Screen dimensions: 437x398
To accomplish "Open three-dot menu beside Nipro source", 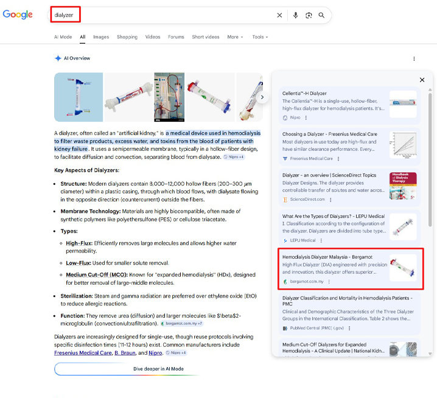I will click(x=306, y=117).
